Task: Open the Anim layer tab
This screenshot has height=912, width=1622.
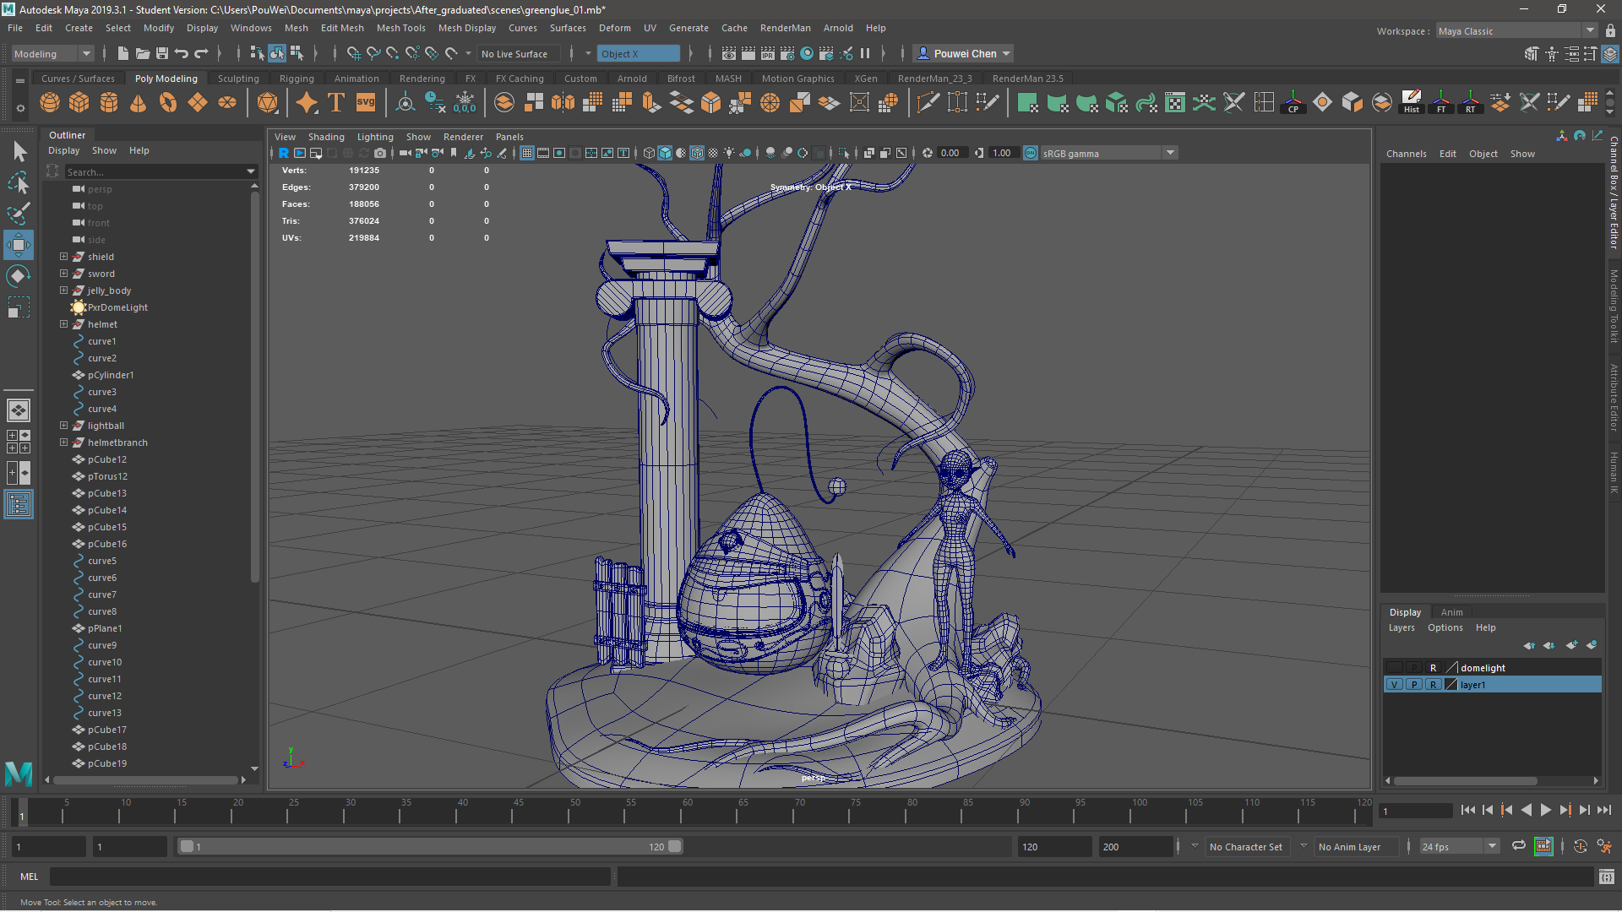Action: (x=1451, y=612)
